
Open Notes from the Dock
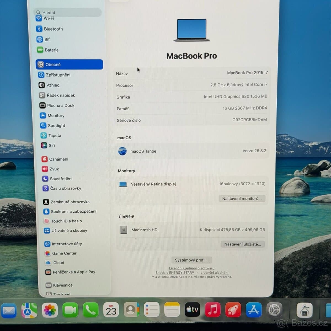coord(172,310)
